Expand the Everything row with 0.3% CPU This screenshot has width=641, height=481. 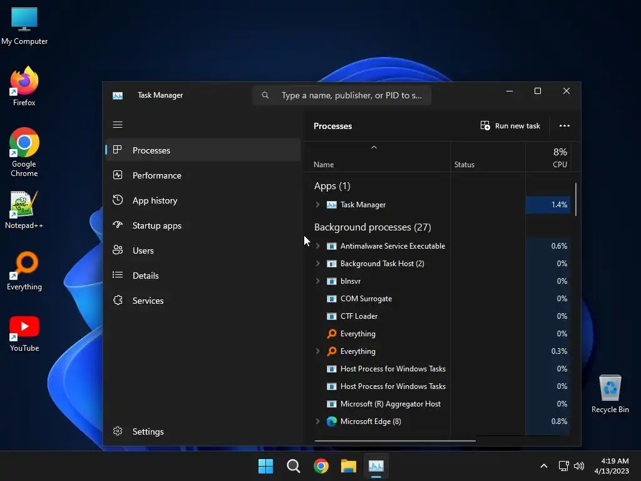(317, 351)
